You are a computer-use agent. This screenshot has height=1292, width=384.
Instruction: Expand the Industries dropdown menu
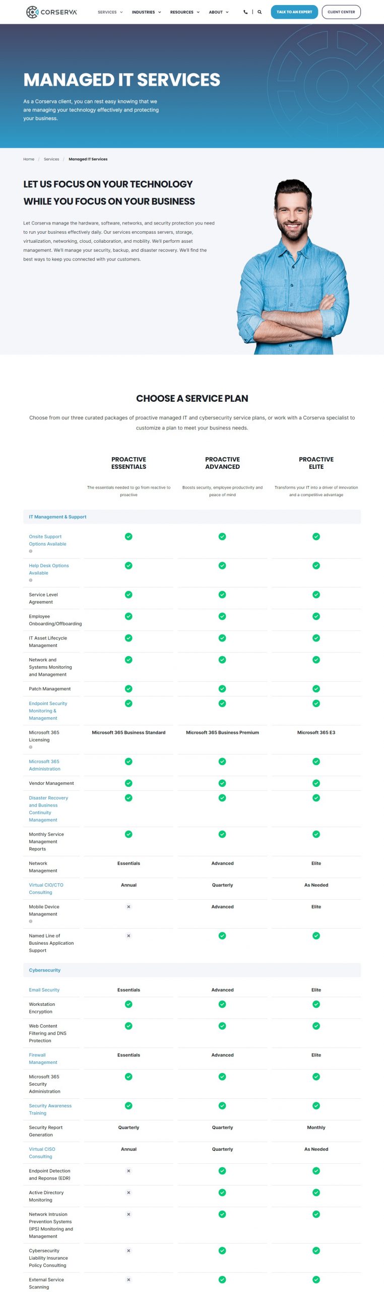coord(146,12)
